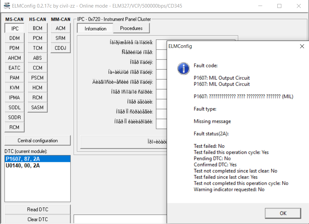Open the SRM module
309x224 pixels.
point(60,38)
